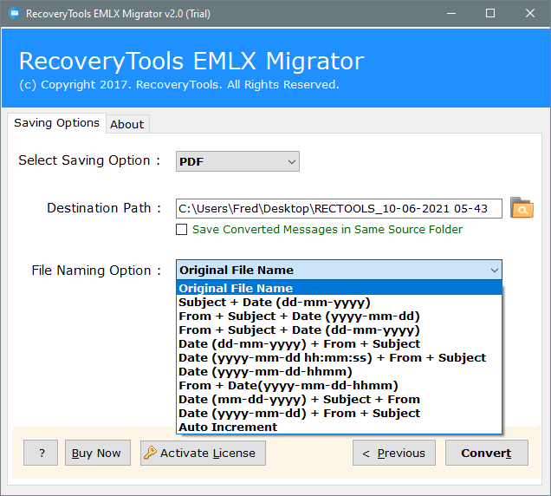Close the EMLX Migrator window
The width and height of the screenshot is (551, 496).
click(x=529, y=13)
